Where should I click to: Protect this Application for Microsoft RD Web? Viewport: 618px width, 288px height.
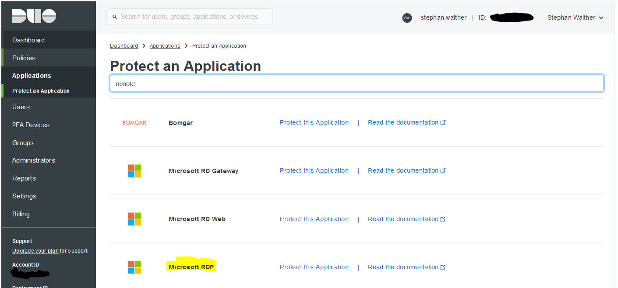(314, 219)
